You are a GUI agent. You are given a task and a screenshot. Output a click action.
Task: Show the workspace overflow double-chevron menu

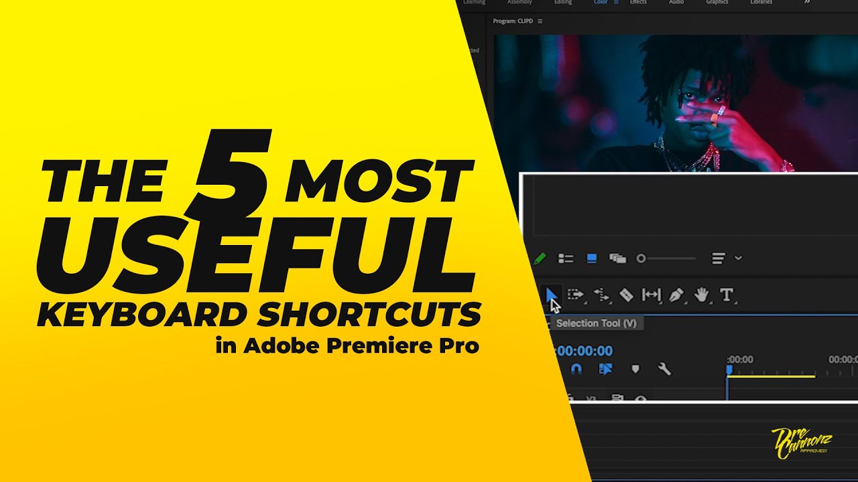click(x=807, y=3)
